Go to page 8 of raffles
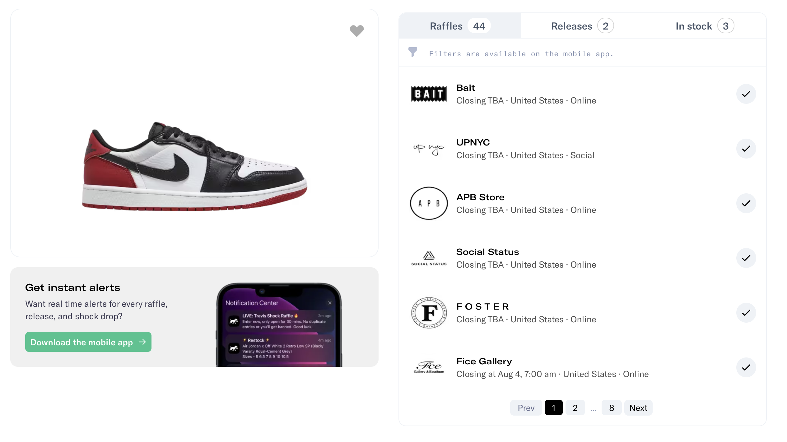 pyautogui.click(x=611, y=407)
